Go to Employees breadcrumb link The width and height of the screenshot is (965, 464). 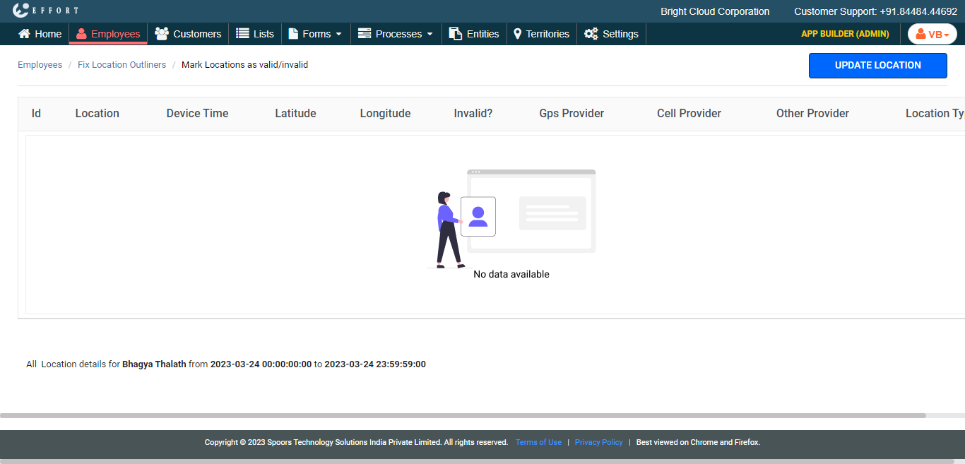tap(40, 65)
